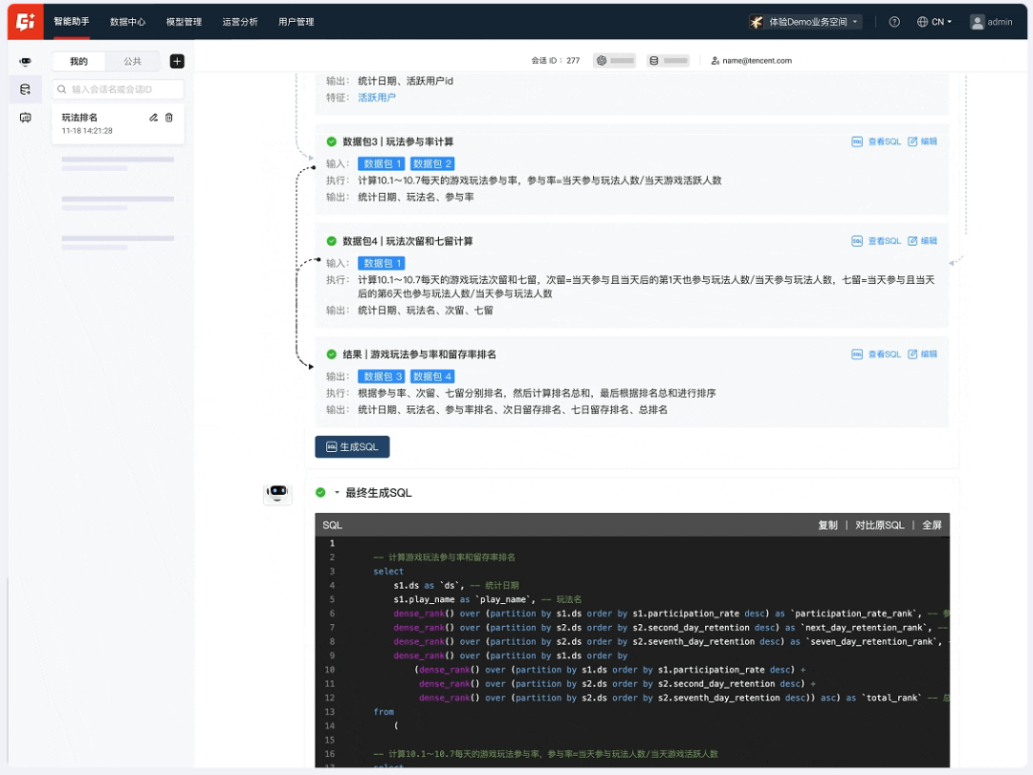Click the robot avatar beside 最终生成SQL
This screenshot has height=775, width=1033.
pos(277,492)
